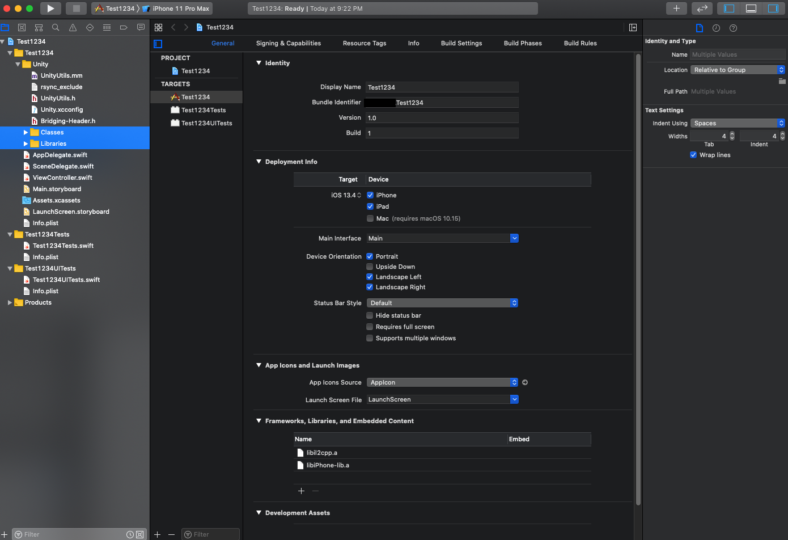Screen dimensions: 788x540
Task: Collapse the Identity section
Action: tap(259, 63)
